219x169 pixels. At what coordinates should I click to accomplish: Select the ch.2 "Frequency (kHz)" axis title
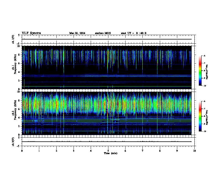coord(15,110)
